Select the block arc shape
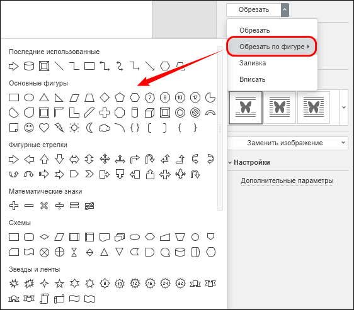The height and width of the screenshot is (310, 354). [210, 113]
